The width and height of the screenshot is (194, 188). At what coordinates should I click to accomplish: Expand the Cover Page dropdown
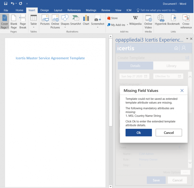tap(5, 28)
